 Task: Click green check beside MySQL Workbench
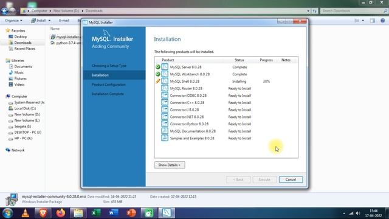(x=158, y=74)
